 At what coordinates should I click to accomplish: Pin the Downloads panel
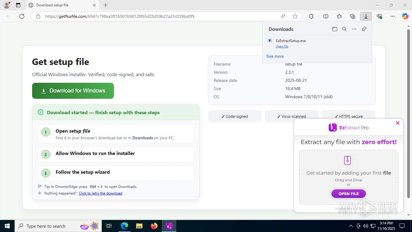tap(364, 29)
